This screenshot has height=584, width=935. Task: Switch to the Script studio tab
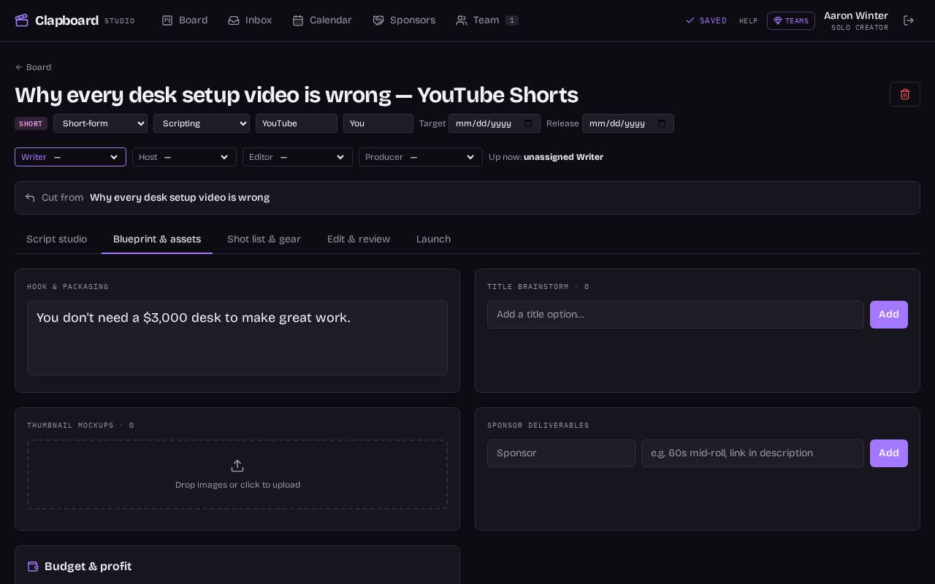click(56, 239)
